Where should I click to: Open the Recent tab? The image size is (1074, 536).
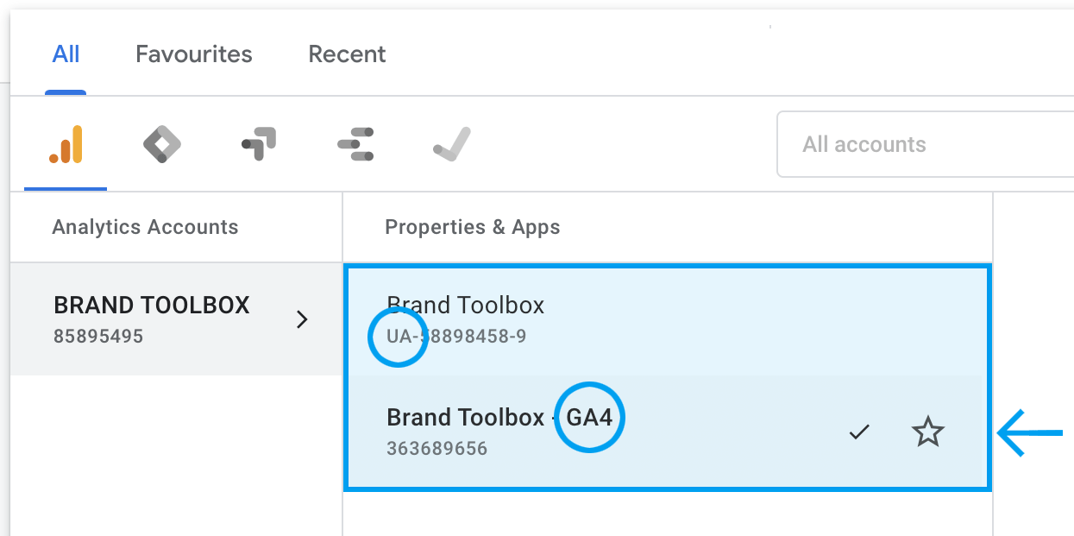pyautogui.click(x=347, y=54)
